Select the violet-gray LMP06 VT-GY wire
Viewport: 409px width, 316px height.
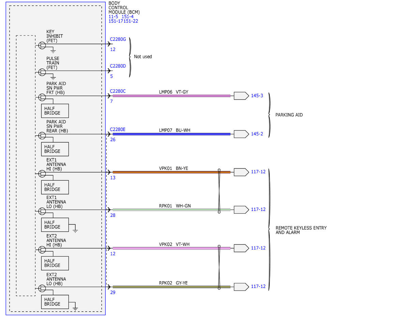[171, 96]
